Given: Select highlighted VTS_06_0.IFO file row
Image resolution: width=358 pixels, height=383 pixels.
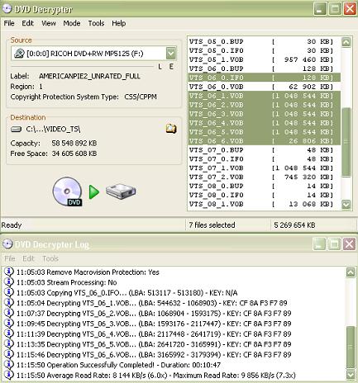Looking at the screenshot, I should pyautogui.click(x=264, y=78).
